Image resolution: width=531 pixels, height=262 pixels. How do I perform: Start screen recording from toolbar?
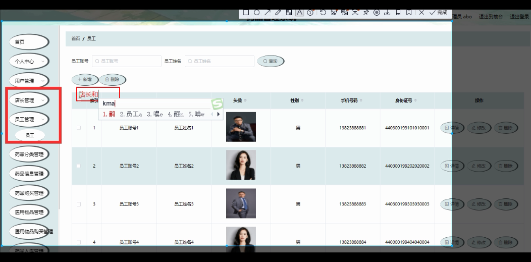377,13
